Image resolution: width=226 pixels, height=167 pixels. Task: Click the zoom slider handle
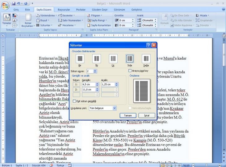coord(207,165)
